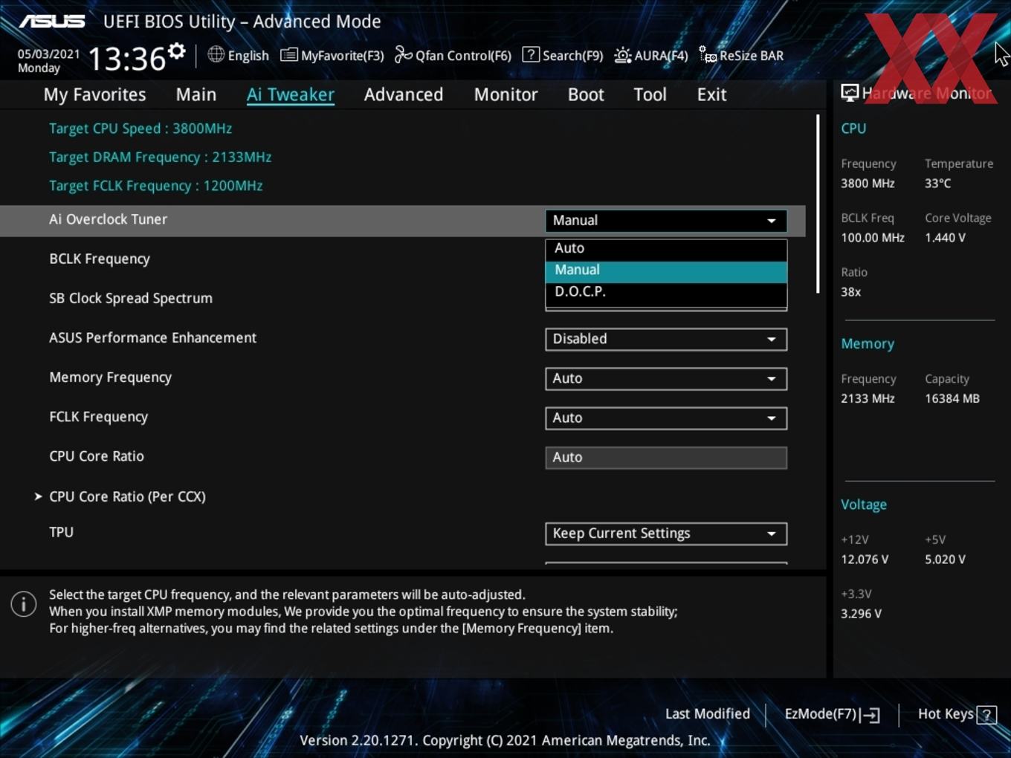Click the Hot Keys question mark icon
The width and height of the screenshot is (1011, 758).
986,715
